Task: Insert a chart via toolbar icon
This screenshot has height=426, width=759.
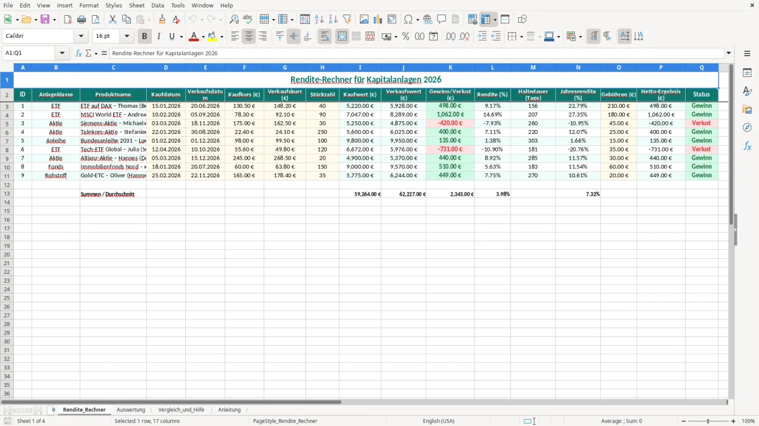Action: (378, 20)
